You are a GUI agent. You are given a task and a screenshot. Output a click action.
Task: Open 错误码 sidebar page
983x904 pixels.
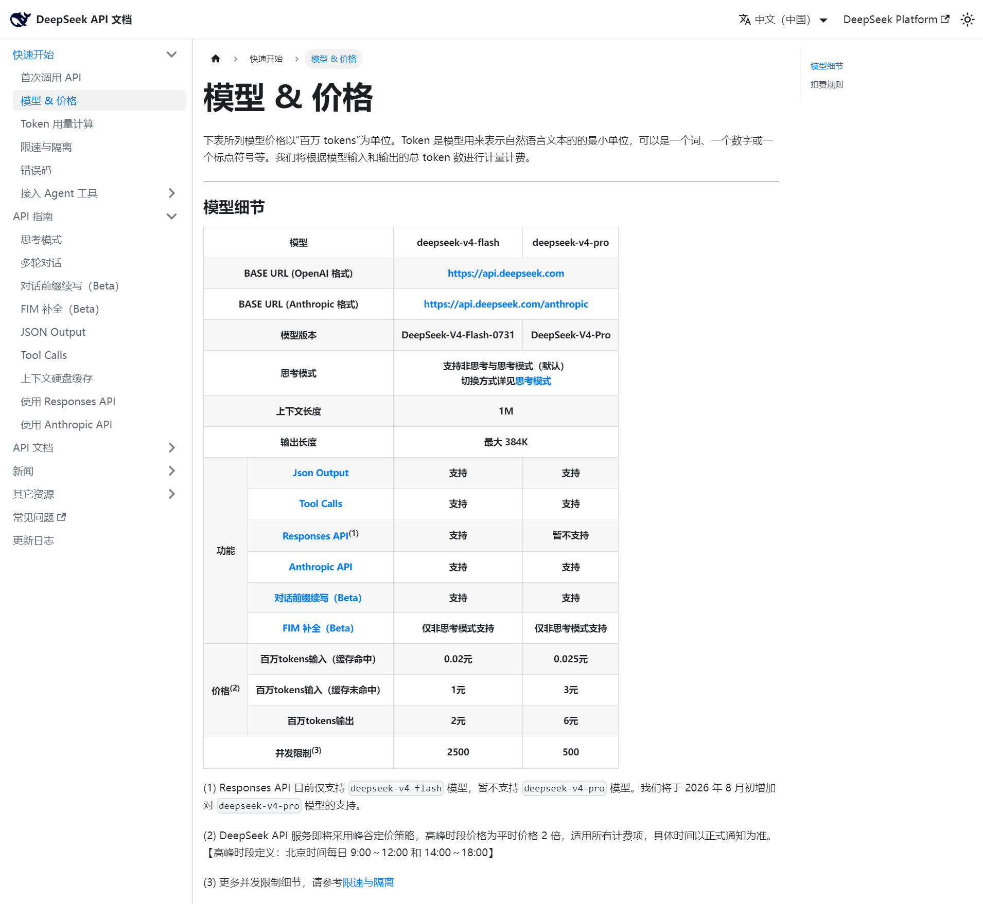click(99, 170)
